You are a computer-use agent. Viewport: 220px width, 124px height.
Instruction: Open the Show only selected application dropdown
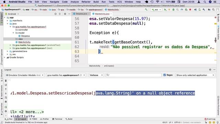tap(195, 75)
